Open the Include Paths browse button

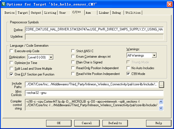[161, 85]
